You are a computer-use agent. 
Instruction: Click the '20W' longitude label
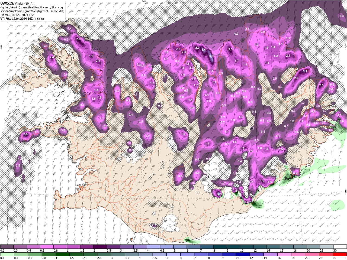tap(144, 1)
